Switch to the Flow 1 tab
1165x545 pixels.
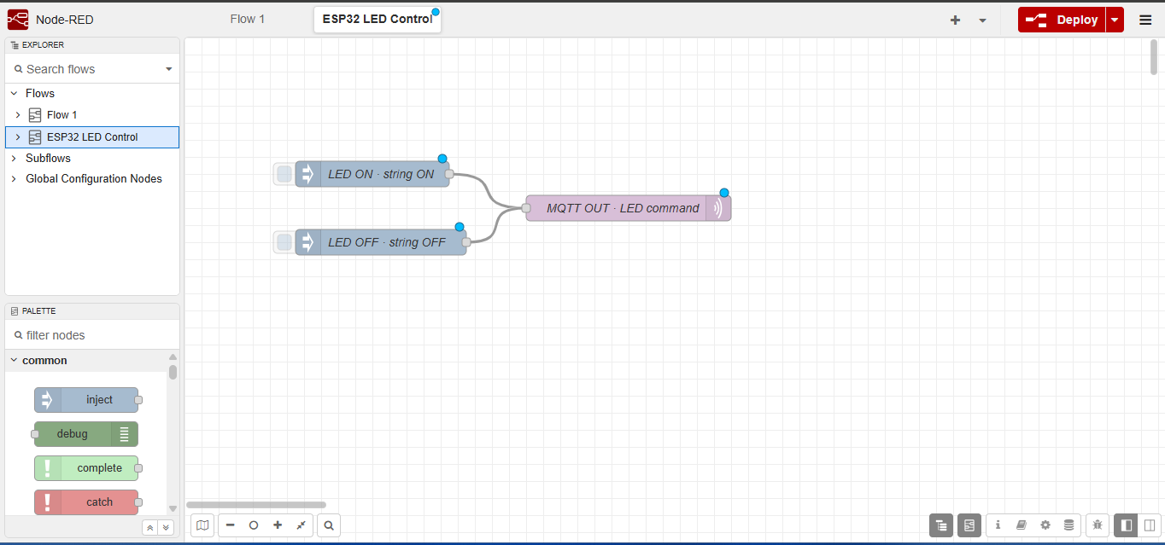click(x=248, y=19)
